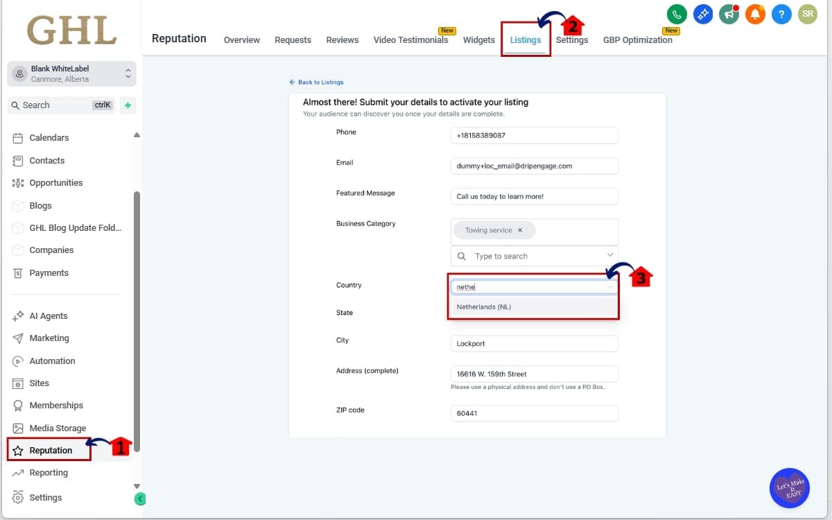The height and width of the screenshot is (520, 832).
Task: Expand the Country dropdown
Action: click(609, 286)
